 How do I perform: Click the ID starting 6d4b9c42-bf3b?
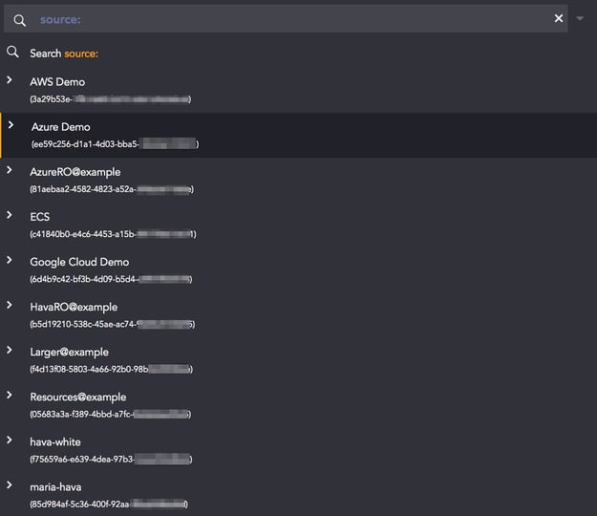111,279
